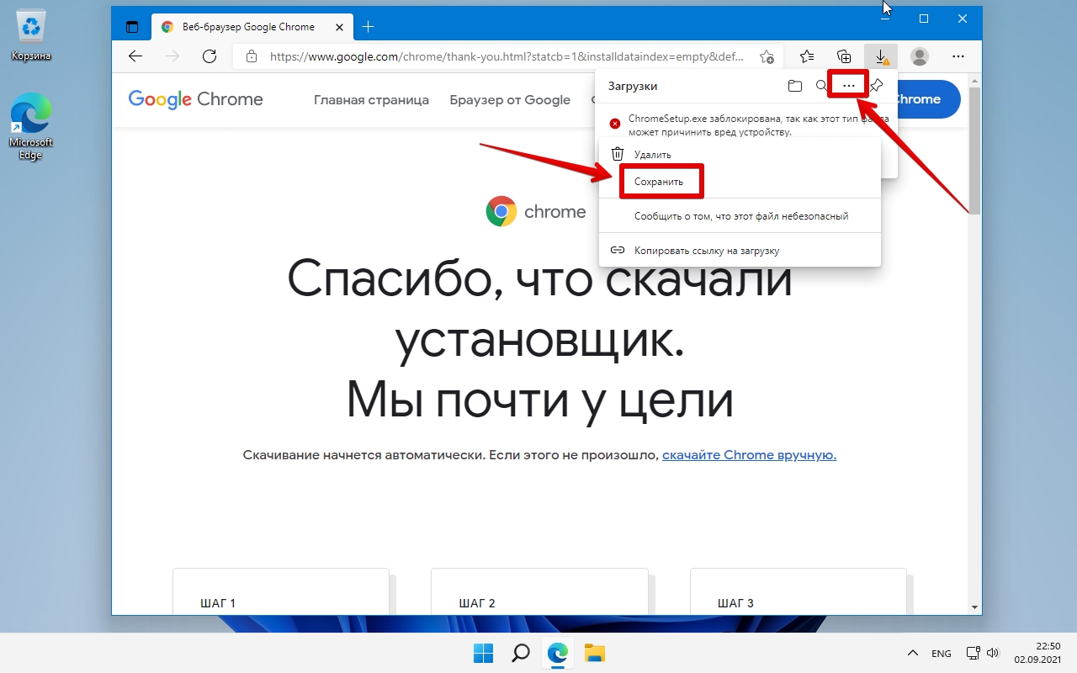Click the ШАГ 1 card
This screenshot has width=1077, height=673.
point(281,591)
